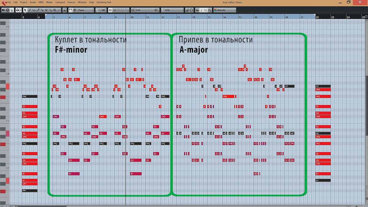Open the Piano part dropdown
The height and width of the screenshot is (207, 368).
85,10
